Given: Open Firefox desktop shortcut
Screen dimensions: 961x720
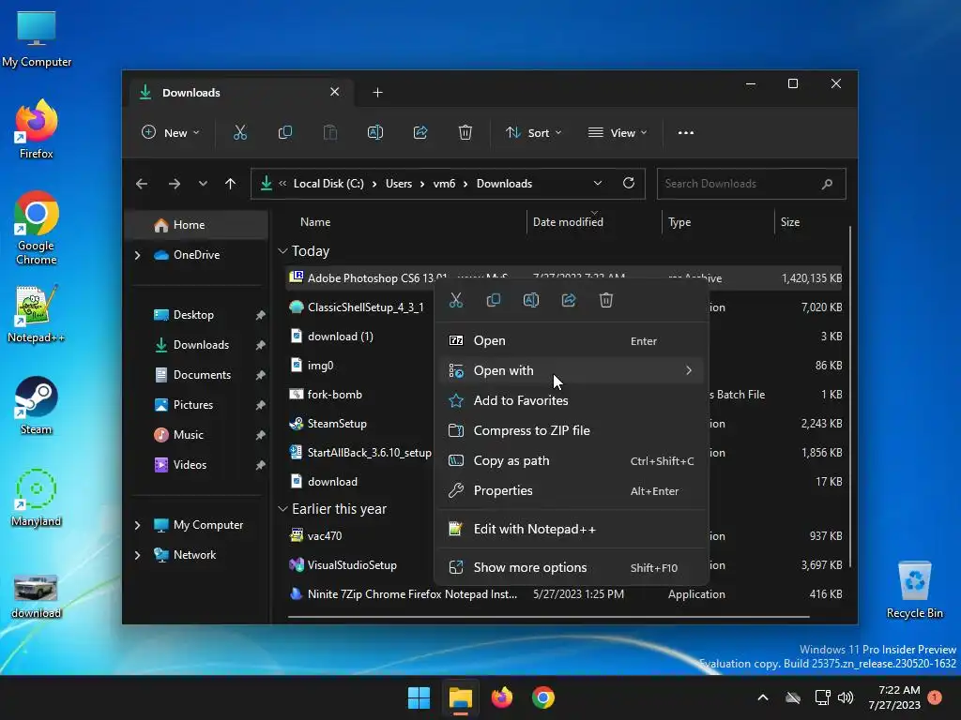Looking at the screenshot, I should tap(37, 129).
